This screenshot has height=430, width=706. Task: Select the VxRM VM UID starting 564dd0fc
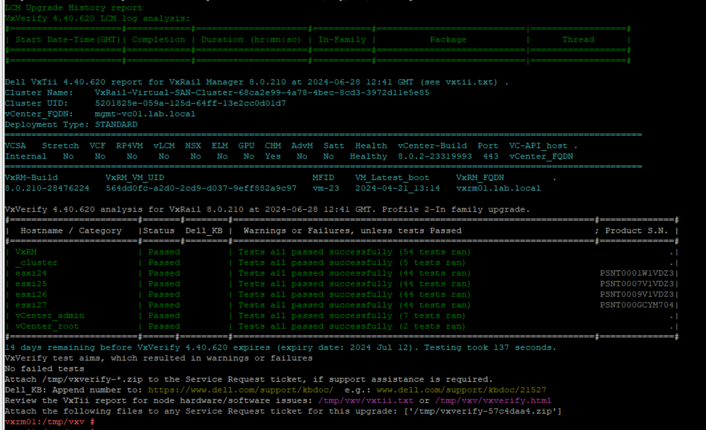pyautogui.click(x=201, y=188)
